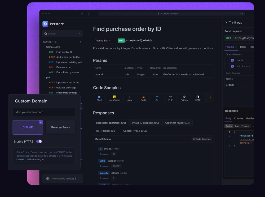The height and width of the screenshot is (197, 265).
Task: Select the Raw view button
Action: 237,126
